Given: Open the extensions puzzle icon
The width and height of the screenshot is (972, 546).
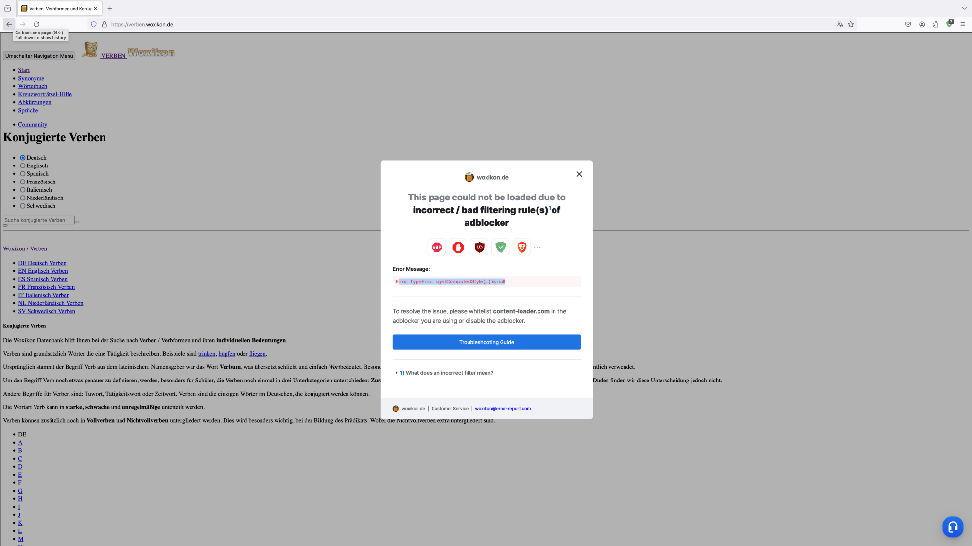Looking at the screenshot, I should click(x=936, y=24).
